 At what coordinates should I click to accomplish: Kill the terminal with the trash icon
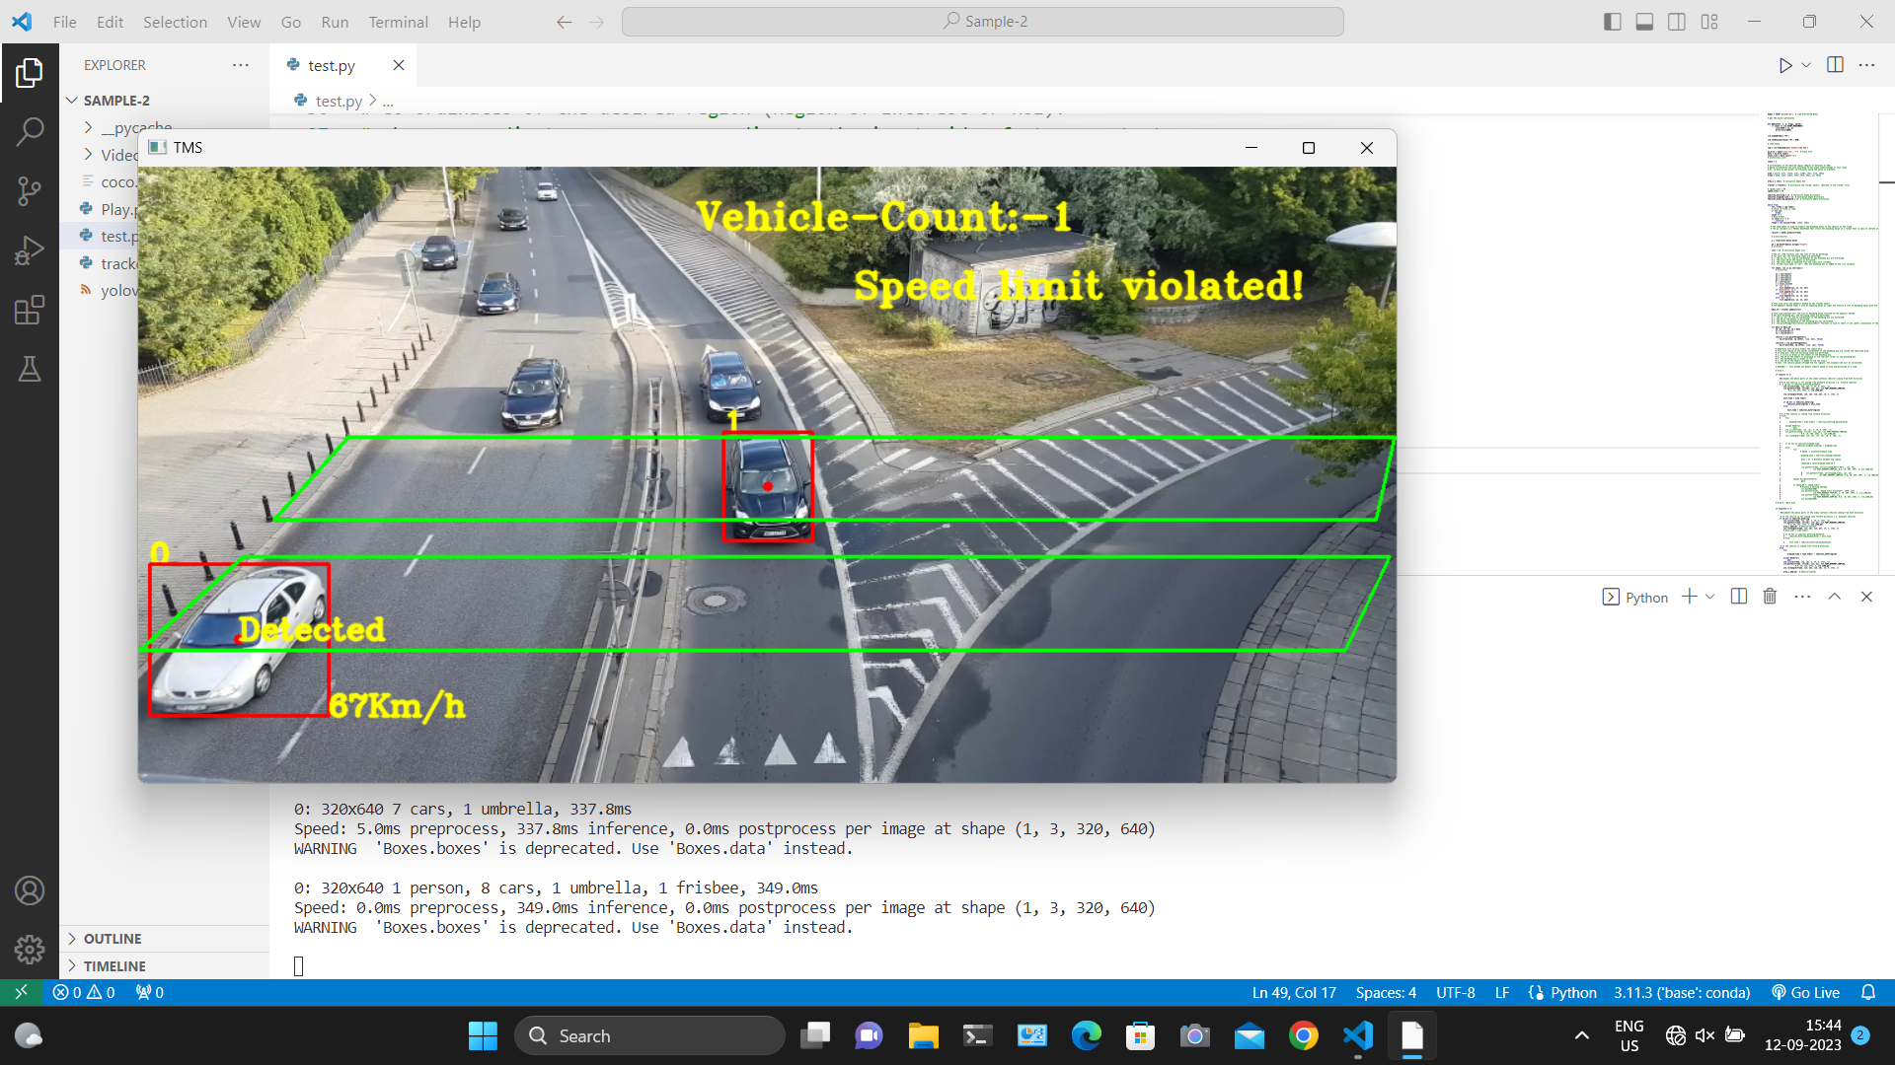tap(1769, 596)
